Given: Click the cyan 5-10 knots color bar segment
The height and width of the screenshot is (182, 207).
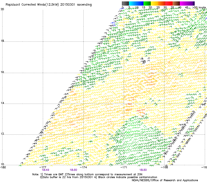Looking at the screenshot, I should (133, 3).
